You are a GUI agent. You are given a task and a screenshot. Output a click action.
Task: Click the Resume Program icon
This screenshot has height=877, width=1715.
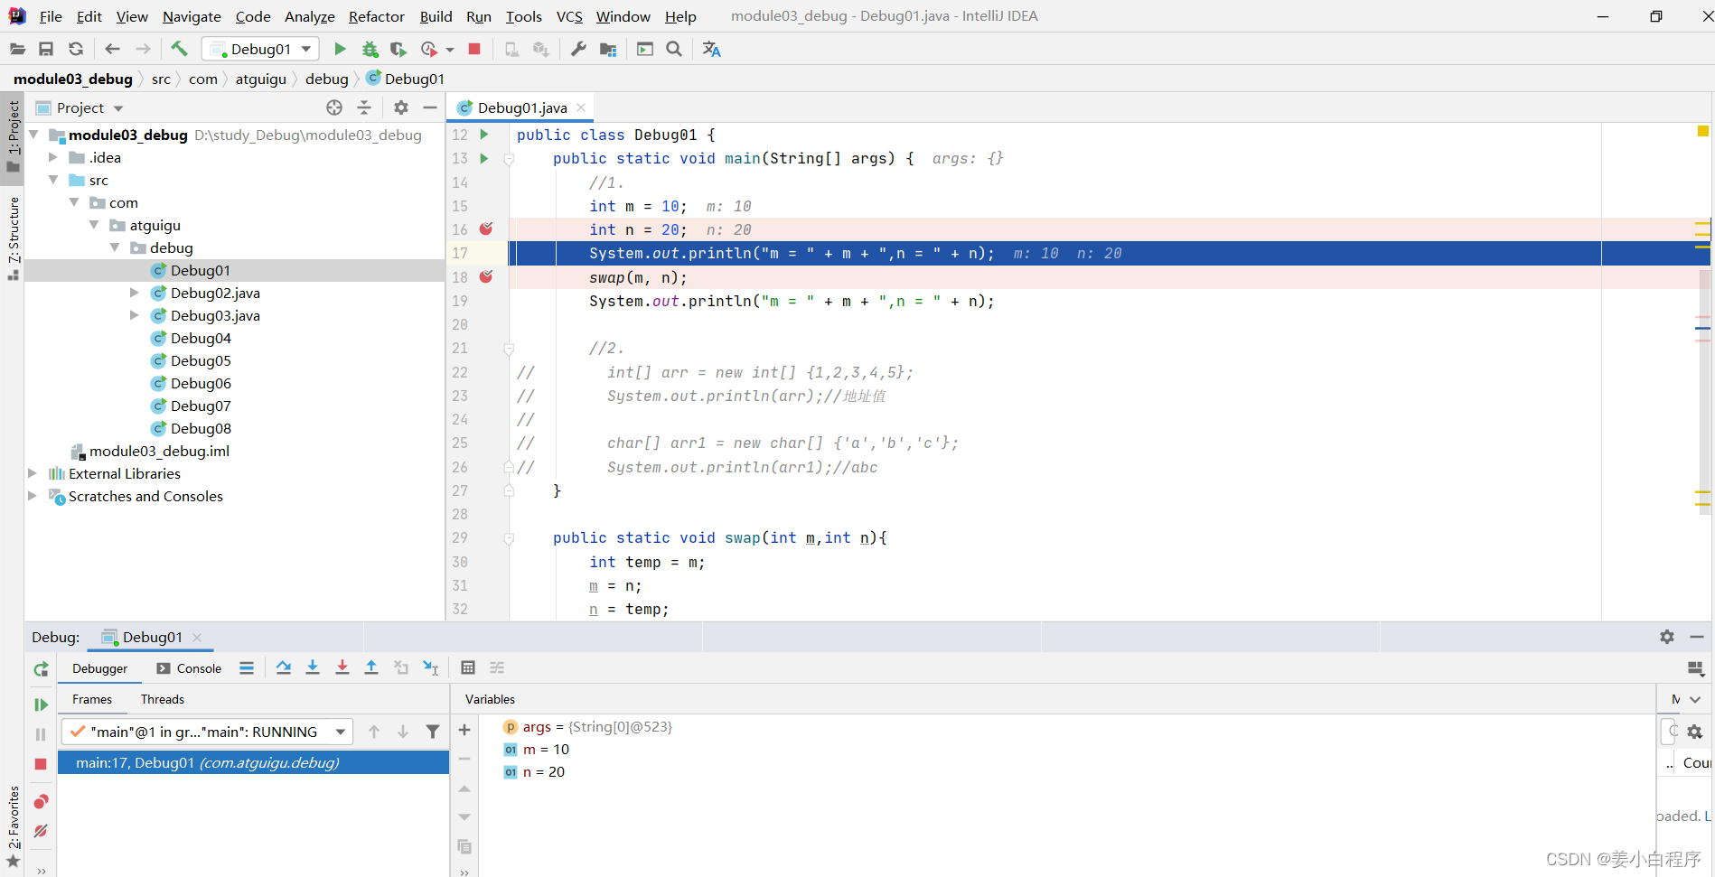[41, 704]
